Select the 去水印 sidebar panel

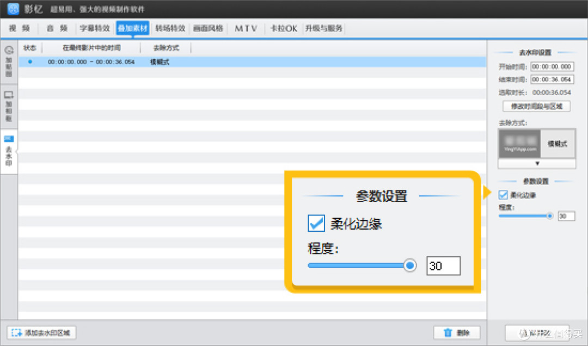point(9,151)
